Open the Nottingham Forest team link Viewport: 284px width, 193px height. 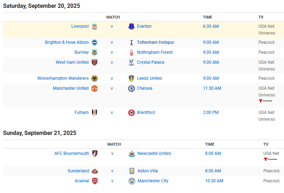(155, 52)
